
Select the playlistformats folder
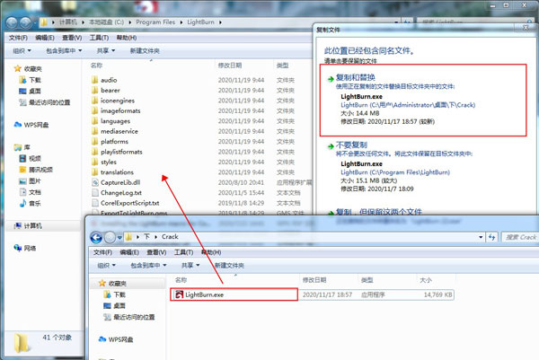coord(121,152)
